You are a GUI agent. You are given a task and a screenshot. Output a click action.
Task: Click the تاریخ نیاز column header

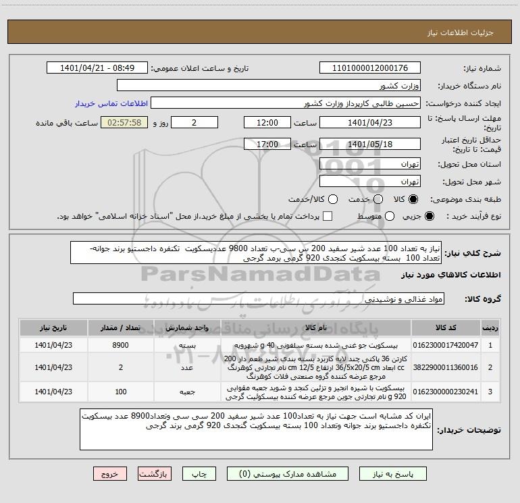click(x=53, y=327)
